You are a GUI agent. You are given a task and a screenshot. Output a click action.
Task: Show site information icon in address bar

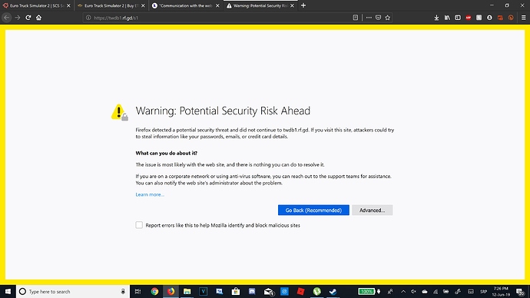tap(88, 18)
